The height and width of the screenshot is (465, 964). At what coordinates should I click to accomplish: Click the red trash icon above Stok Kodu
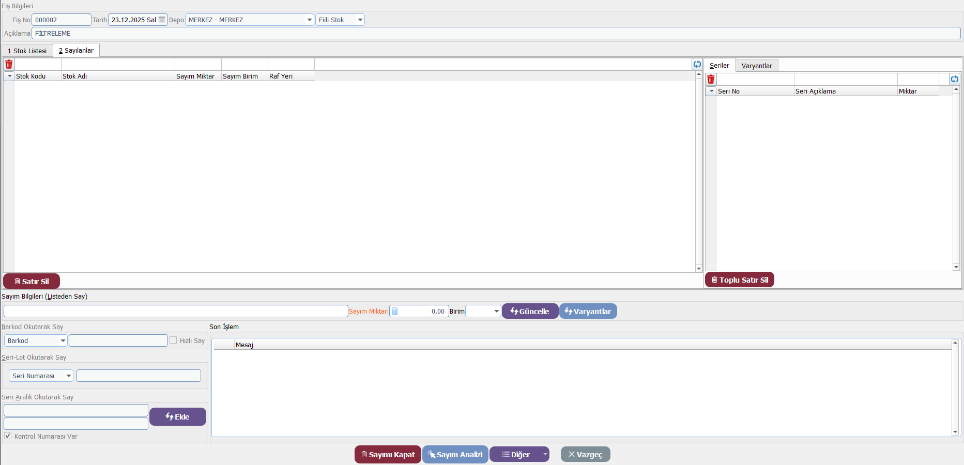9,65
